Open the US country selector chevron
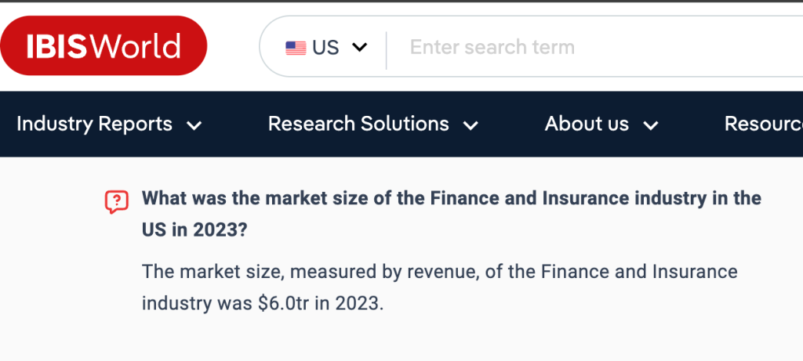The width and height of the screenshot is (803, 361). click(x=360, y=48)
